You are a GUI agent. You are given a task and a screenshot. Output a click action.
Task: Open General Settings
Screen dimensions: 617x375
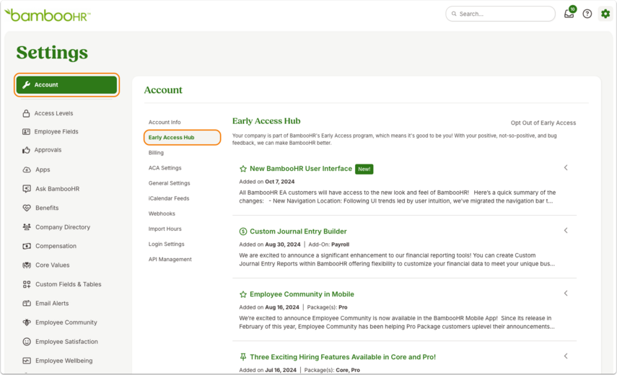(169, 183)
